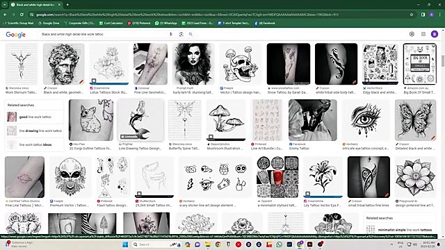
Task: Open the Google Drive bookmark
Action: pos(49,23)
